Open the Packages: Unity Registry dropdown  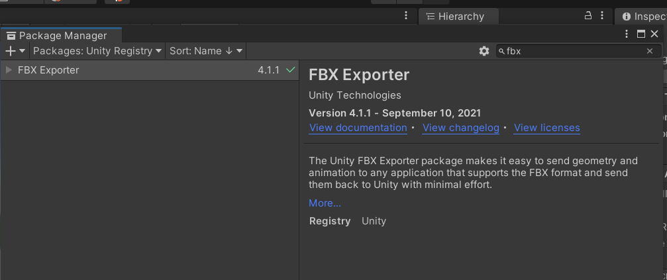[x=97, y=51]
